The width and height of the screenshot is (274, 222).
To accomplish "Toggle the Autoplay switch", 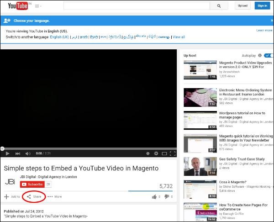I will tap(268, 55).
